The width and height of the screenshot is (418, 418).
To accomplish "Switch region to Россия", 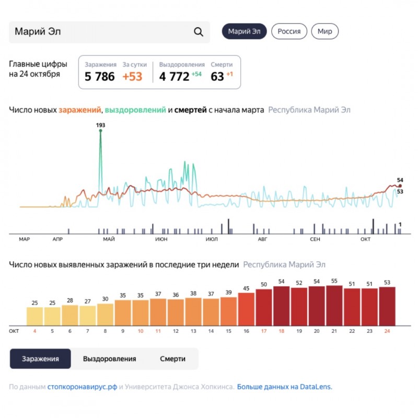I will pyautogui.click(x=289, y=31).
